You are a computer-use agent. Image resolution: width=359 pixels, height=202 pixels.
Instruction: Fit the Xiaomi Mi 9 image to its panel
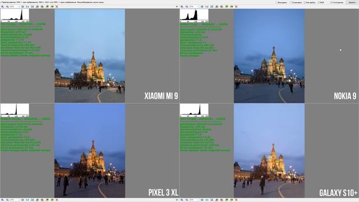click(33, 7)
